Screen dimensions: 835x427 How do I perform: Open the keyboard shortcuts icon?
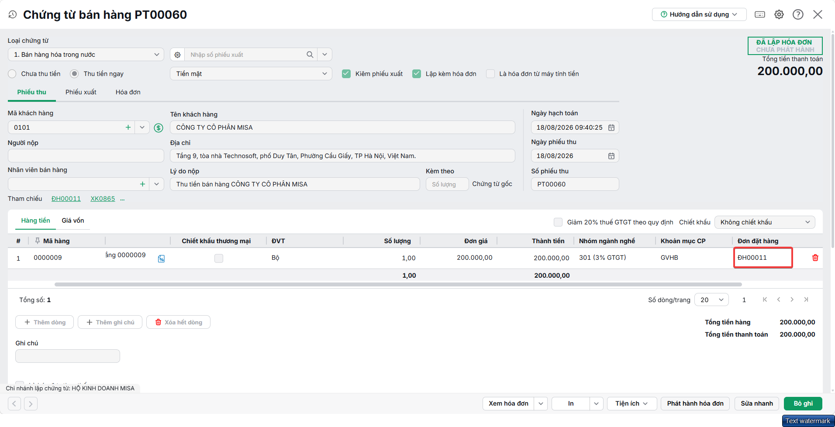pos(760,14)
